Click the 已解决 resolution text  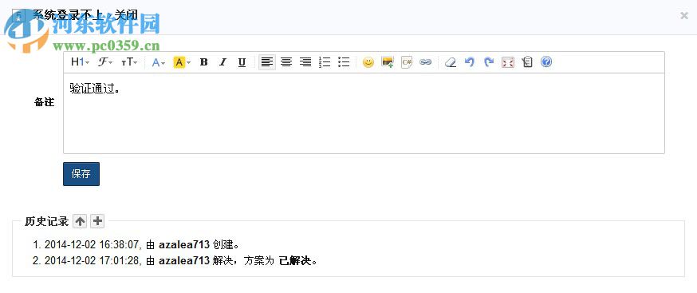[296, 261]
